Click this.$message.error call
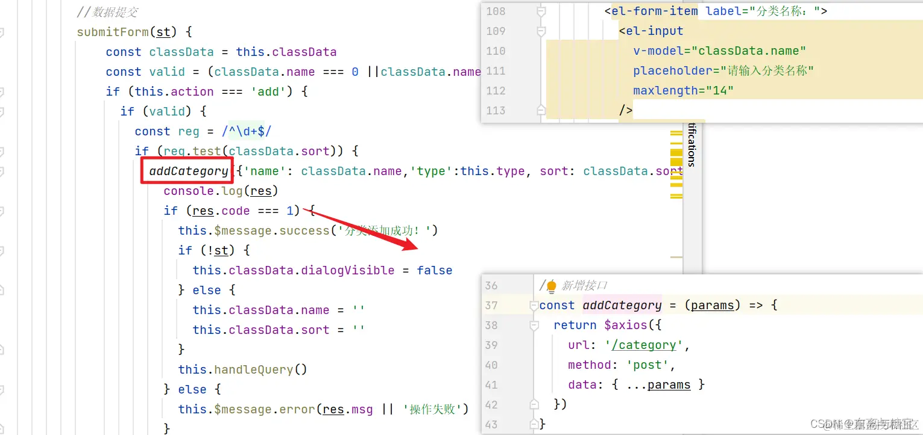This screenshot has width=923, height=435. (324, 409)
